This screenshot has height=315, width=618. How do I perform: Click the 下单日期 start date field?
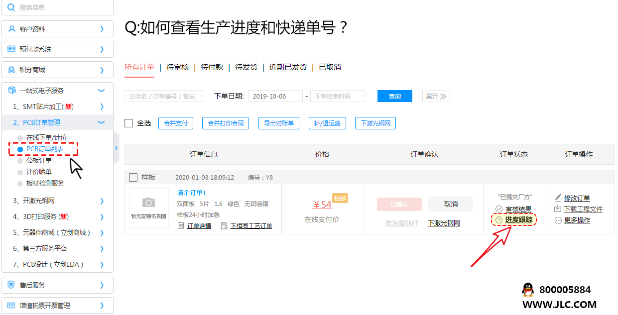tap(275, 96)
